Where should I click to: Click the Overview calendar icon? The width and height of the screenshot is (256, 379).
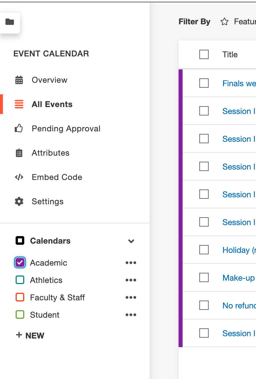point(19,80)
